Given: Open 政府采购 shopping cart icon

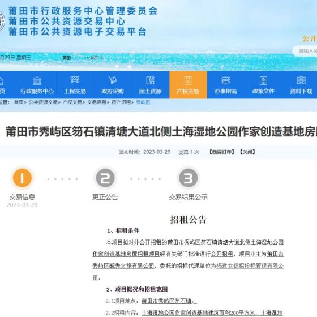Looking at the screenshot, I should coord(113,80).
